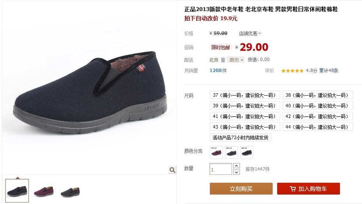Open the 累计48条 reviews link
This screenshot has height=204, width=362.
click(329, 71)
